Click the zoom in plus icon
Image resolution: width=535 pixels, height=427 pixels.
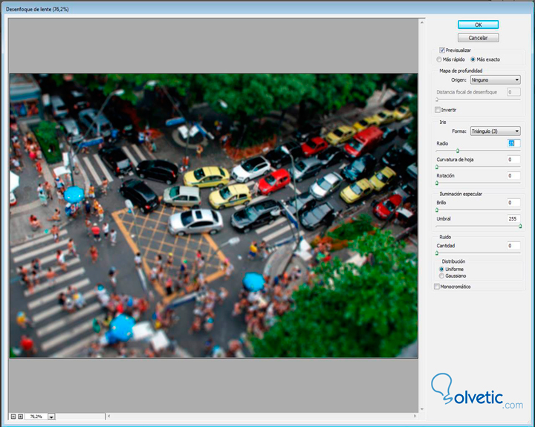click(x=21, y=417)
